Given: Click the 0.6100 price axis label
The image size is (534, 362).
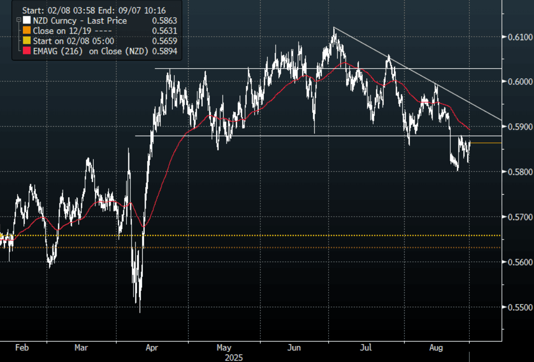Looking at the screenshot, I should [520, 37].
